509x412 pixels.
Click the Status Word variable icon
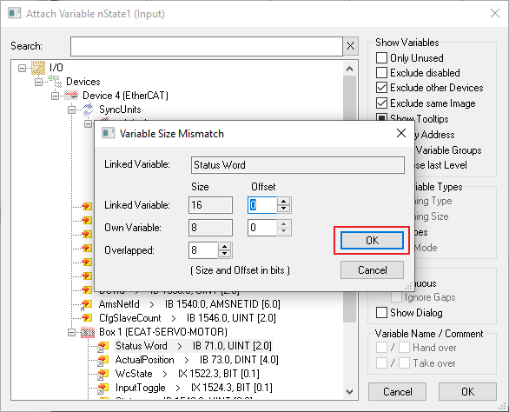tap(102, 346)
